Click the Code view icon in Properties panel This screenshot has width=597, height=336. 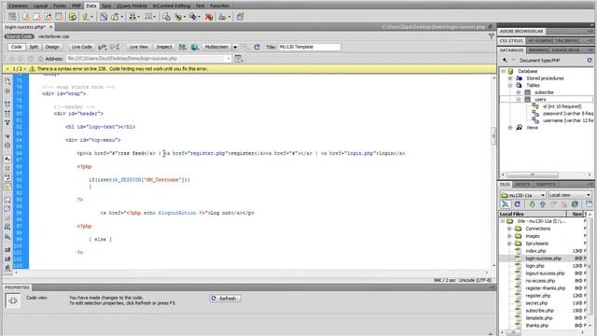point(13,301)
